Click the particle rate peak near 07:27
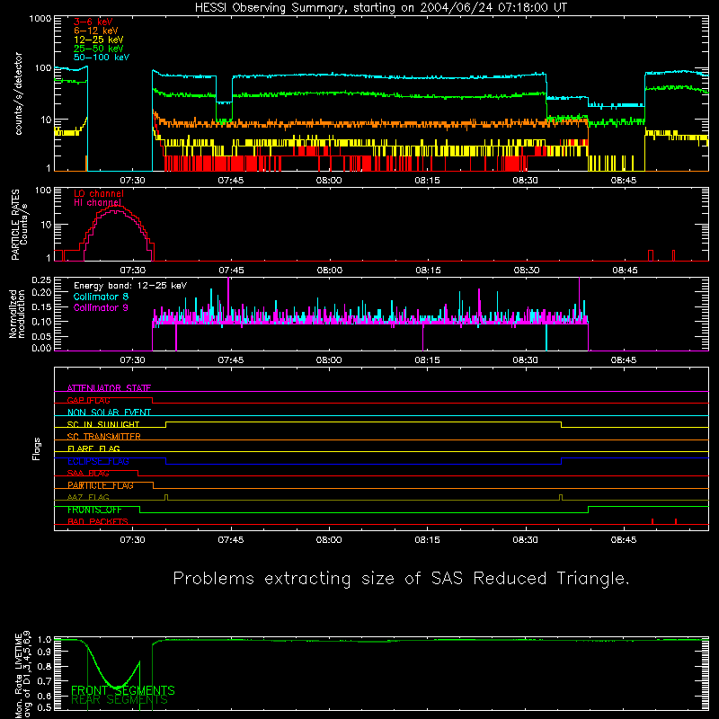 tap(116, 208)
